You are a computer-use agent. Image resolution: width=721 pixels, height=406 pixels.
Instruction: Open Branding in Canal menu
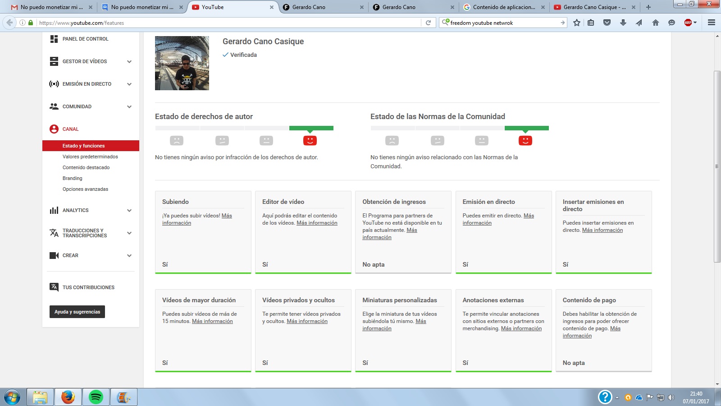(73, 178)
